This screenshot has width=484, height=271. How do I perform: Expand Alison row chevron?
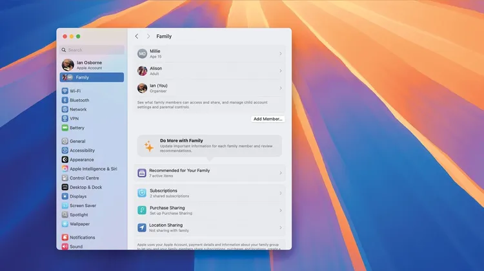[x=281, y=71]
